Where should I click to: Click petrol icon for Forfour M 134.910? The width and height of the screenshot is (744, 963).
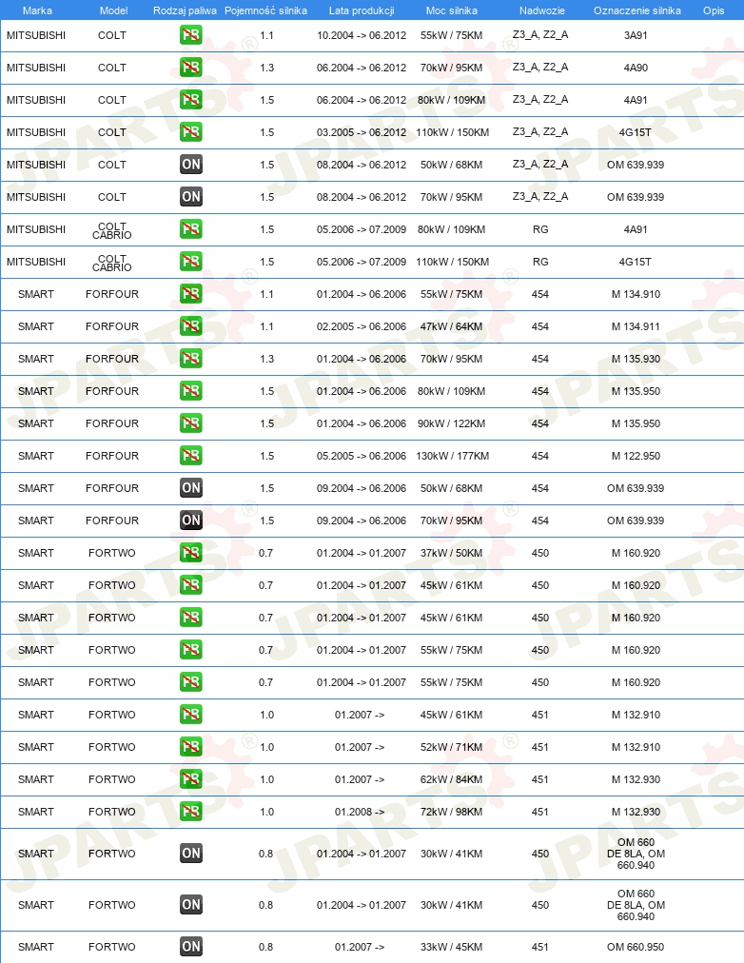tap(191, 294)
